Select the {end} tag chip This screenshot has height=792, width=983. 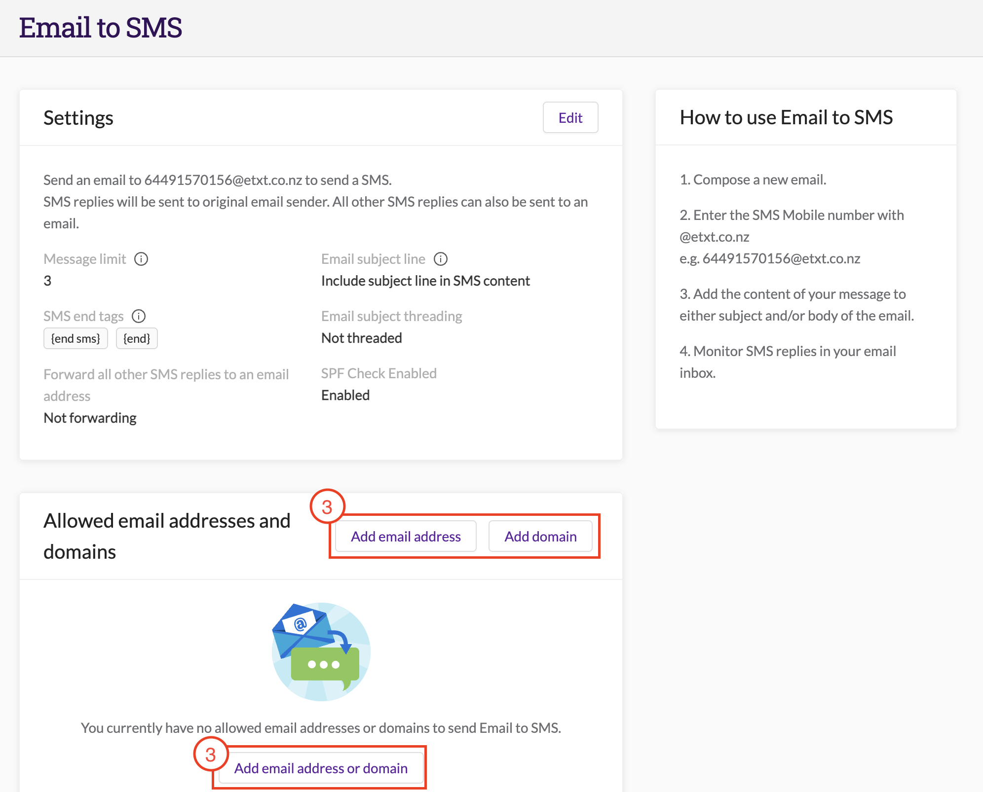[x=137, y=339]
